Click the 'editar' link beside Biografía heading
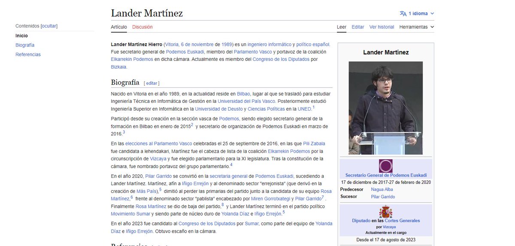Screen dimensions: 515x246 (x=152, y=83)
